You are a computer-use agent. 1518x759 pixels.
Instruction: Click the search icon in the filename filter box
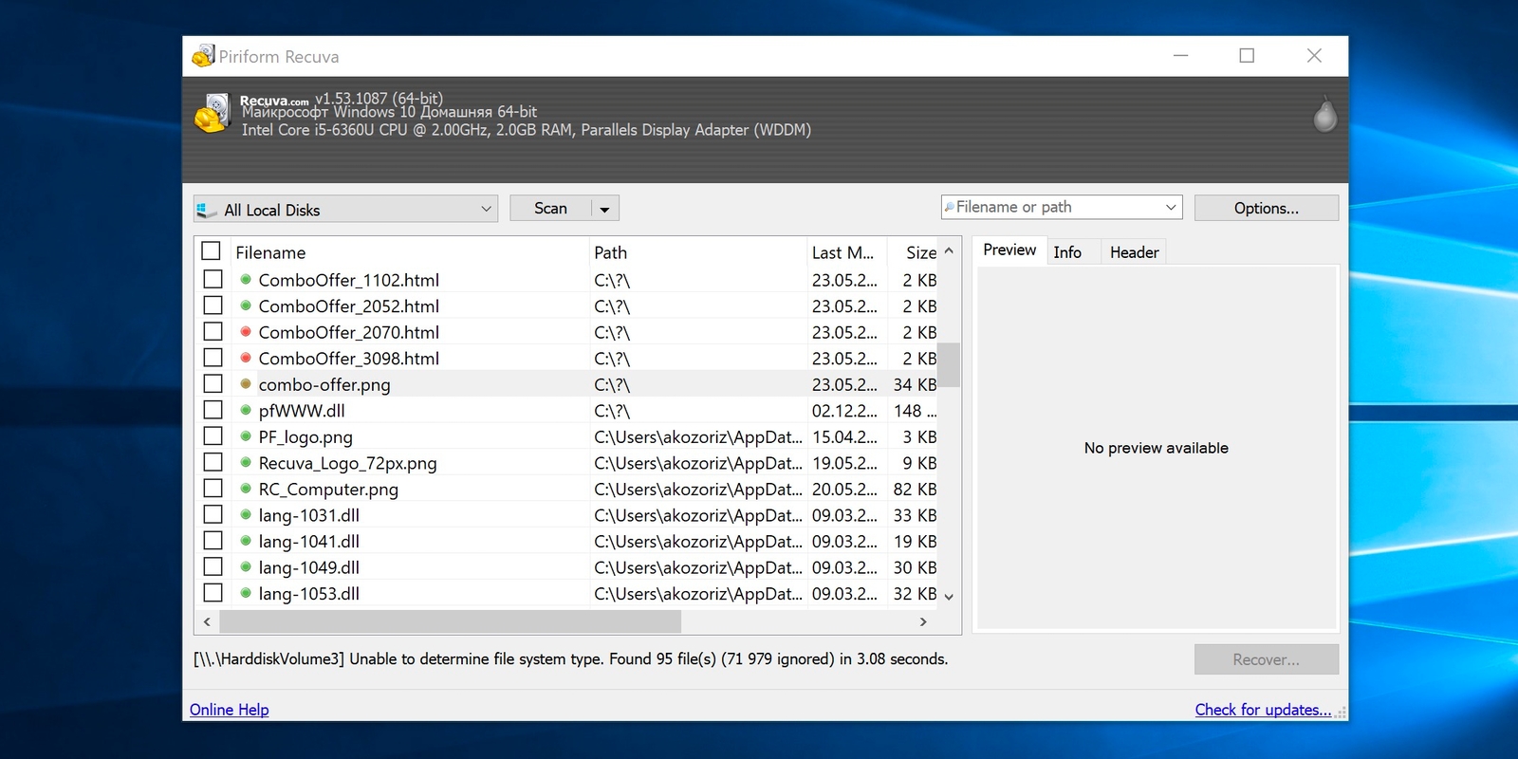pyautogui.click(x=950, y=207)
